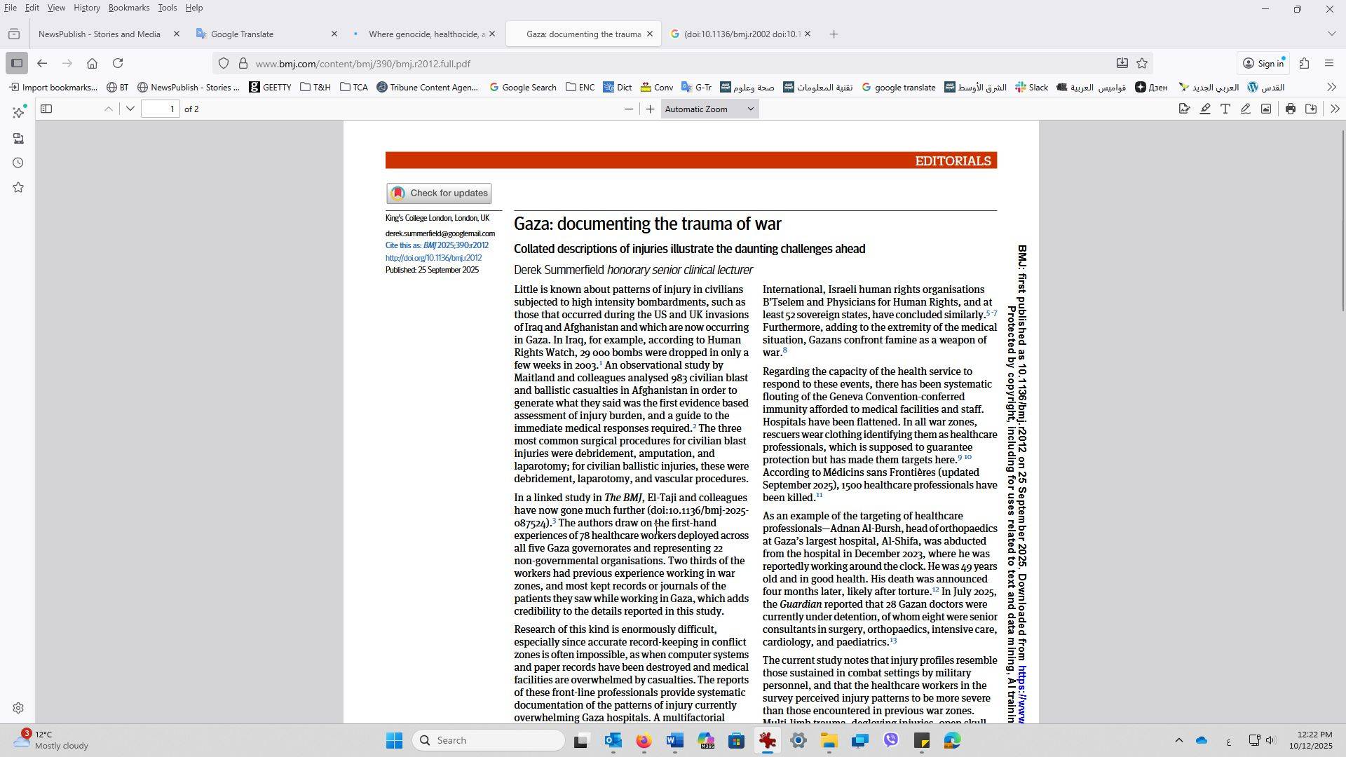This screenshot has height=757, width=1346.
Task: Save the PDF using download icon
Action: (x=1311, y=109)
